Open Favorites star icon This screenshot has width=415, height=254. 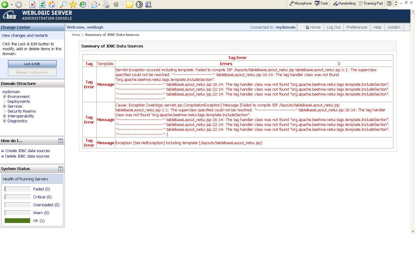73,5
